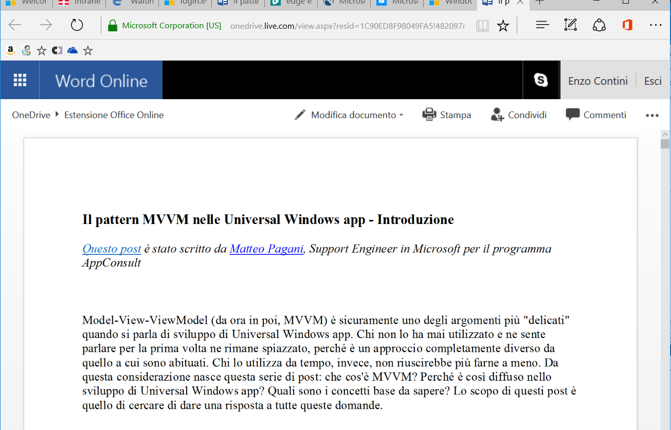Click the Condividi share button

(519, 115)
